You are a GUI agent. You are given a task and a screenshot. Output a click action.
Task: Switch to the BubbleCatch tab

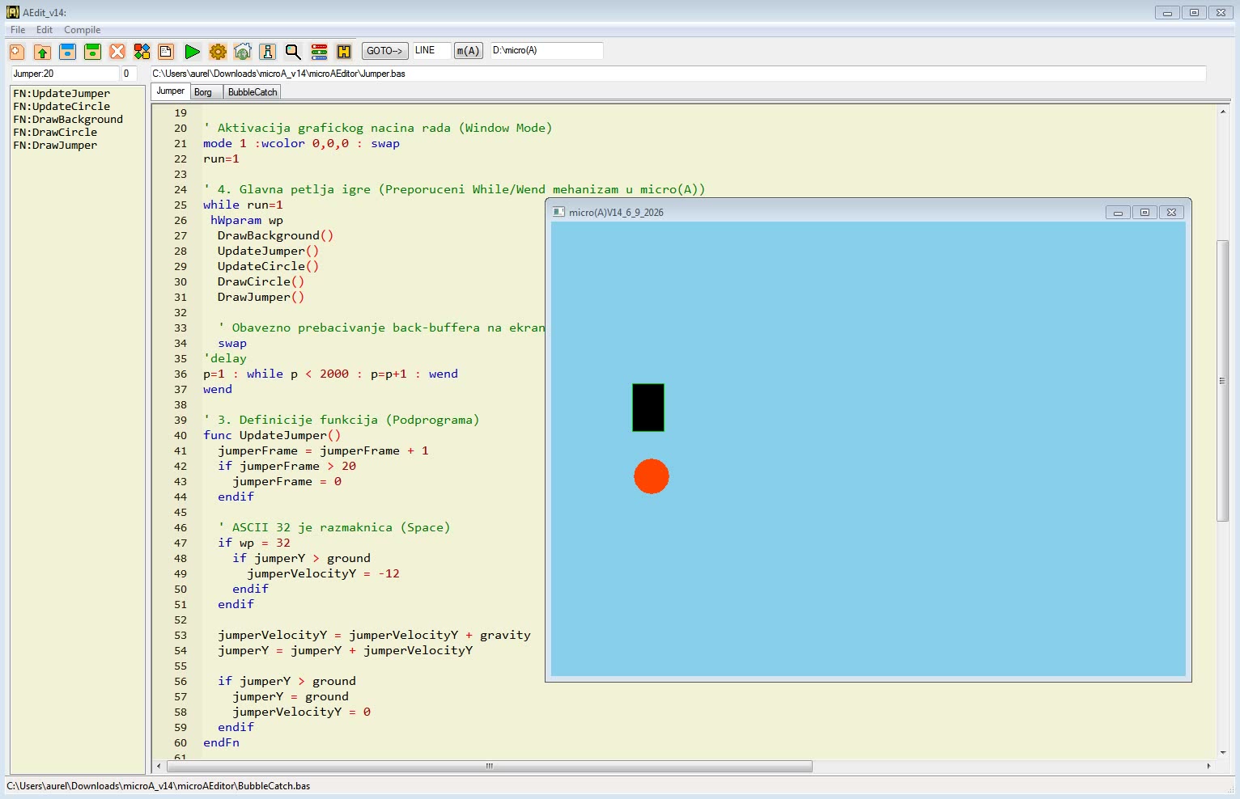[253, 92]
